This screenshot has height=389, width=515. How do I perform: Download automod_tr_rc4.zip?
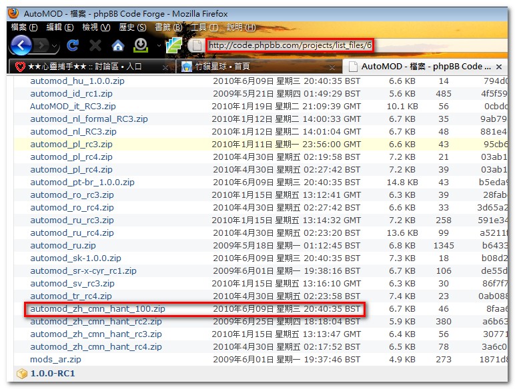[71, 296]
